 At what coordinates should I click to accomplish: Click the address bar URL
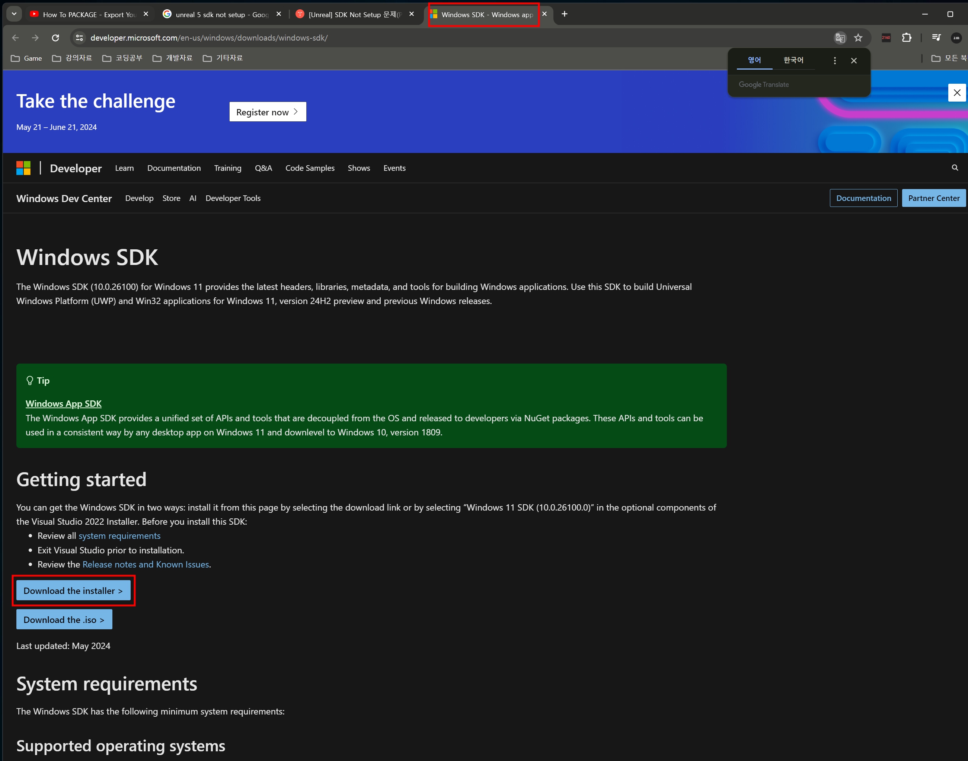[x=209, y=38]
